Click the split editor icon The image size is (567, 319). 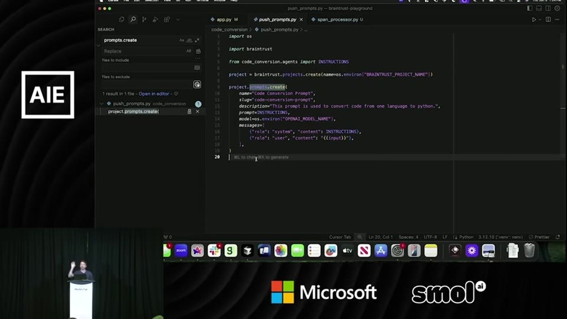pos(548,19)
